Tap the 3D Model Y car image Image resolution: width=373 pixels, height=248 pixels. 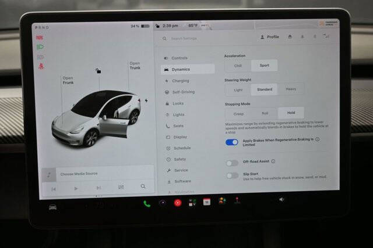coord(96,118)
